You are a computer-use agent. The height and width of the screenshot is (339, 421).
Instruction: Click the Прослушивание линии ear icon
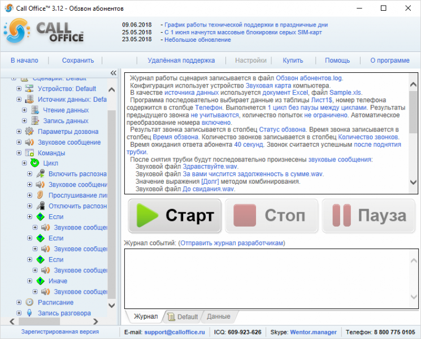click(x=40, y=195)
